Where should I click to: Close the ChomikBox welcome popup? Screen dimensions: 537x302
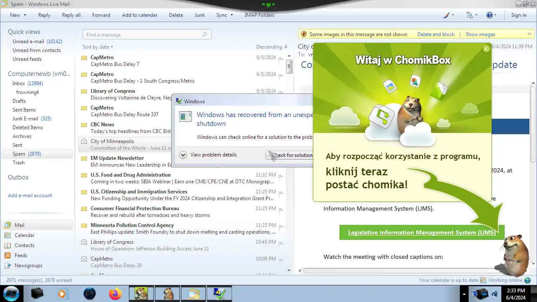[486, 49]
